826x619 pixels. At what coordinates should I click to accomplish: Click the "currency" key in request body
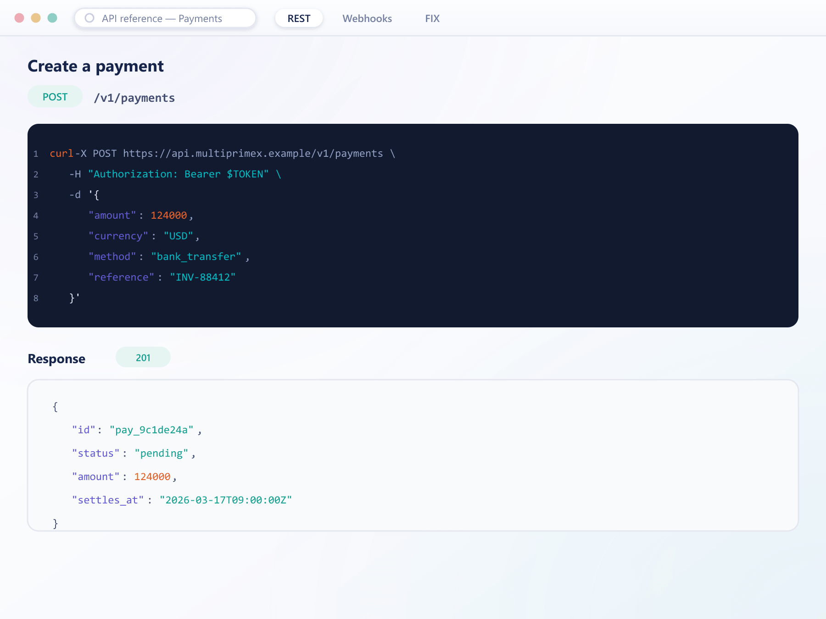118,236
